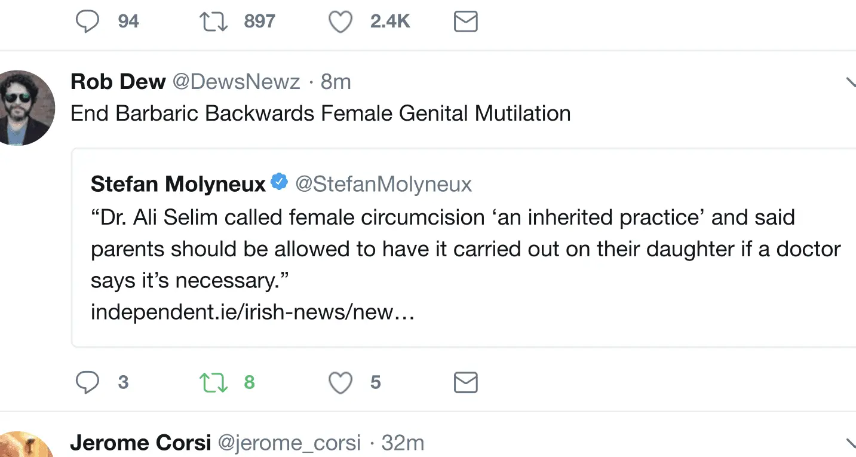Screen dimensions: 856x457
Task: Click the @jerome_corsi handle
Action: pyautogui.click(x=289, y=443)
